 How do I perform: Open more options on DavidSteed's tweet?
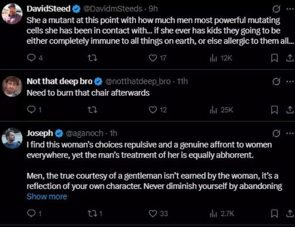289,9
